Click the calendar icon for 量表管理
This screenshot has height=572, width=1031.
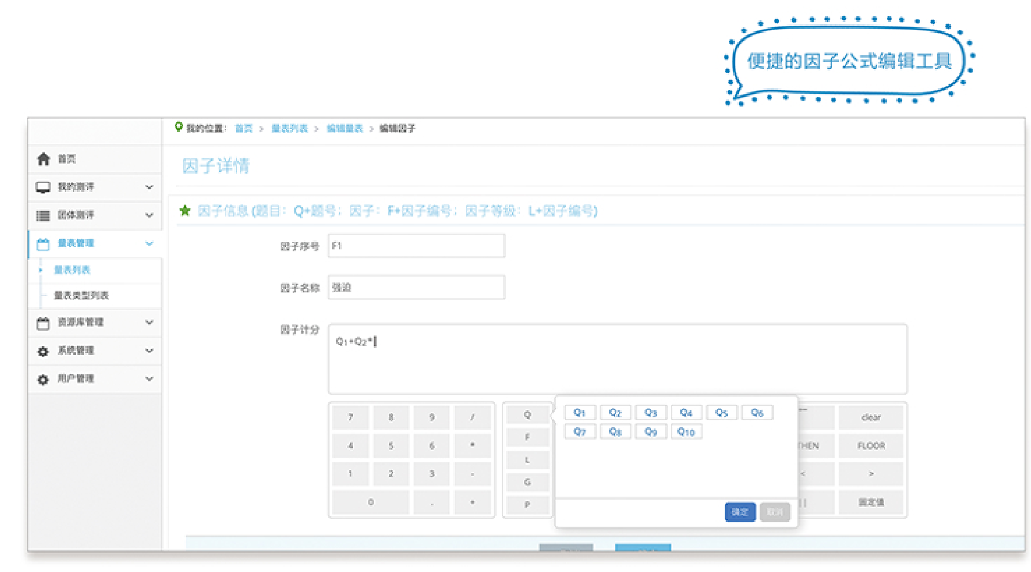click(x=43, y=244)
